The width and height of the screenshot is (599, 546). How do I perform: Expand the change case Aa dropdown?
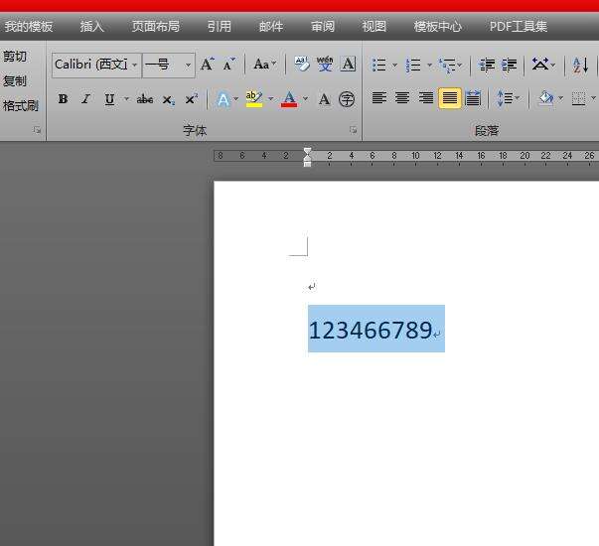point(264,65)
